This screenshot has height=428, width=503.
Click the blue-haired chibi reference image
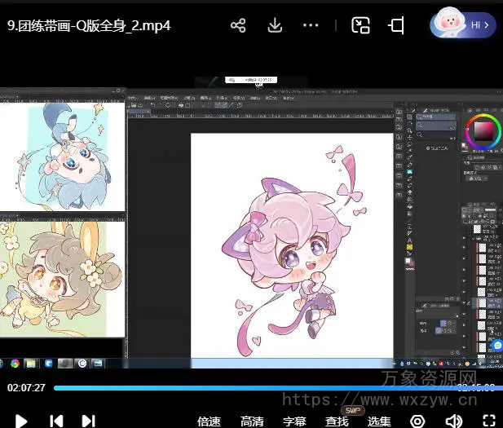pos(64,156)
